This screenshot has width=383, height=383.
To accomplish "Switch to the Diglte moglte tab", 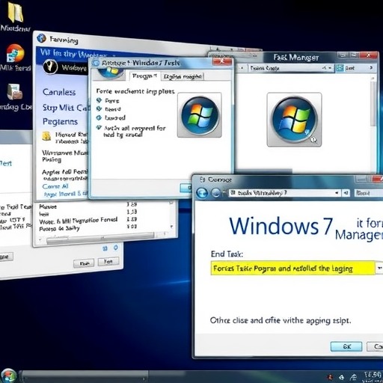I will pyautogui.click(x=183, y=76).
